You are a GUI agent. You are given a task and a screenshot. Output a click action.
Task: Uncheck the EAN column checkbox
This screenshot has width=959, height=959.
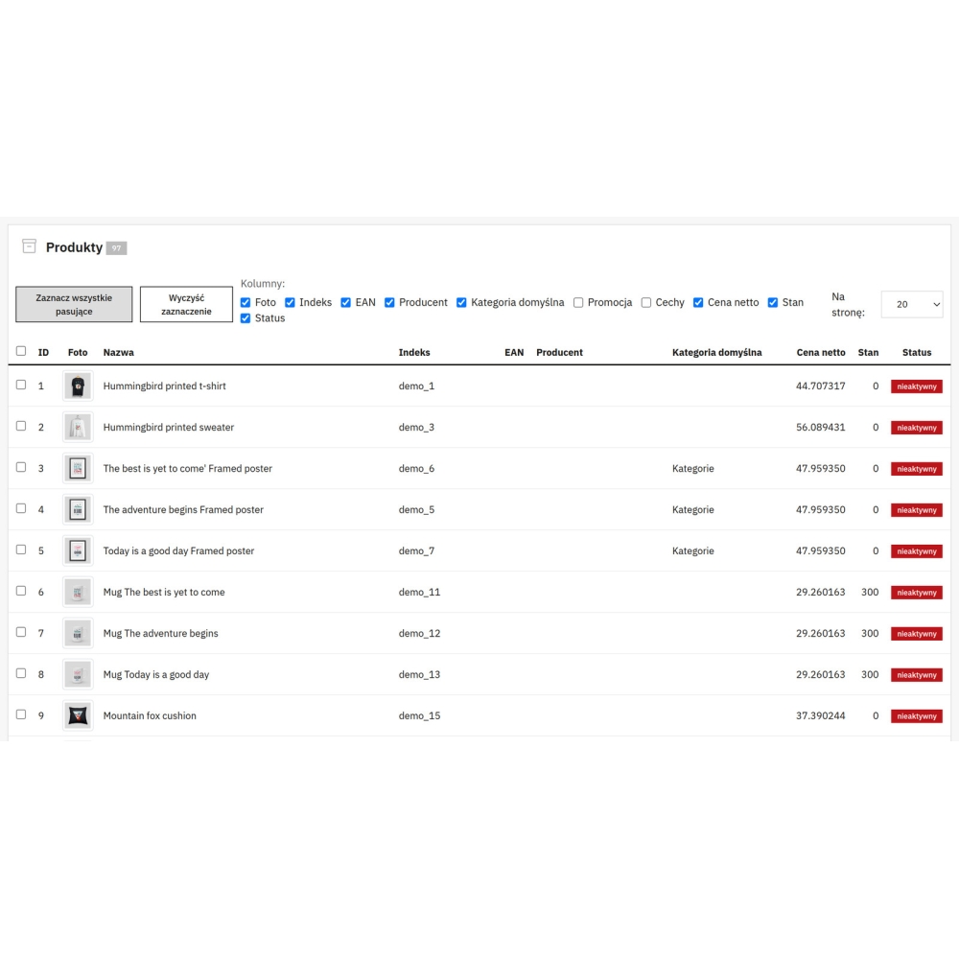pyautogui.click(x=345, y=303)
